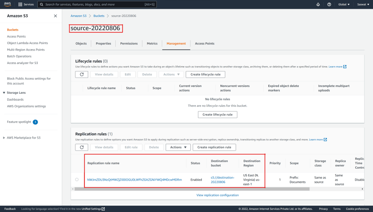
Task: Click the Priority column header
Action: pyautogui.click(x=275, y=163)
